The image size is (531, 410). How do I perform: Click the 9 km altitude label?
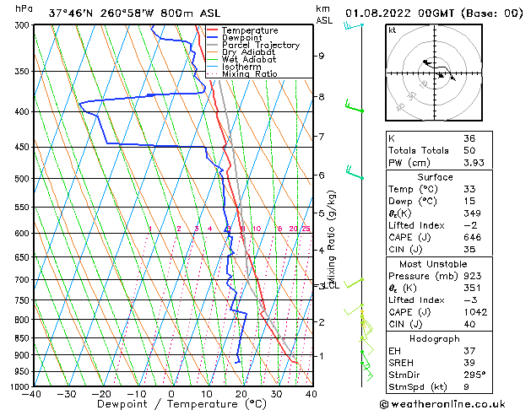pos(322,56)
